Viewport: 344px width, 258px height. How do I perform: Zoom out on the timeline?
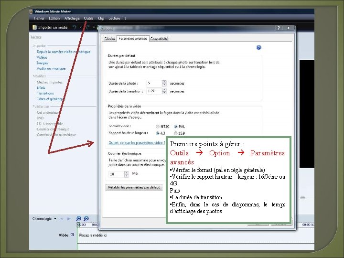click(86, 219)
